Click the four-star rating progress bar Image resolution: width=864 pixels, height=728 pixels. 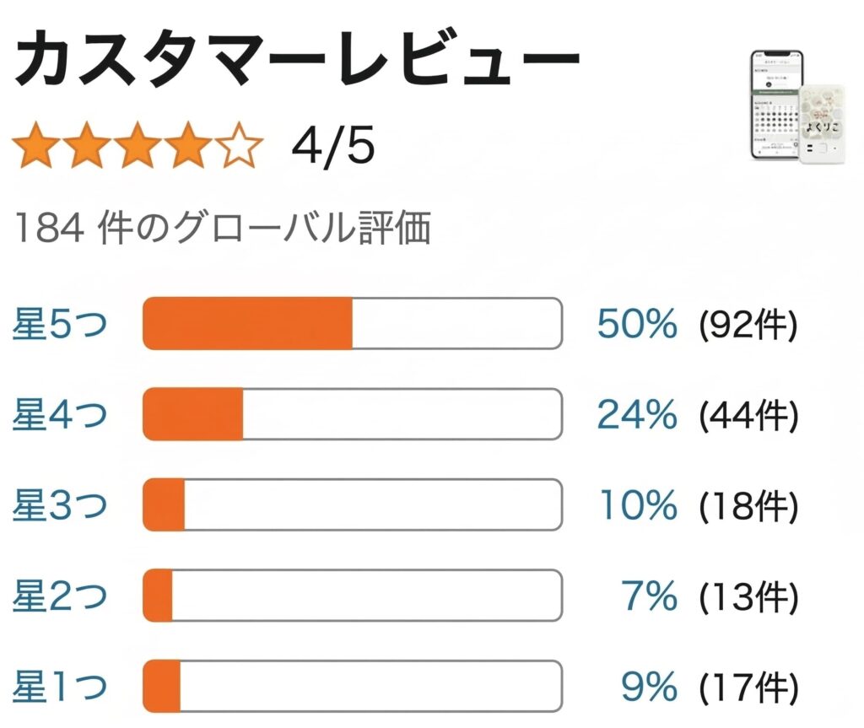(354, 415)
